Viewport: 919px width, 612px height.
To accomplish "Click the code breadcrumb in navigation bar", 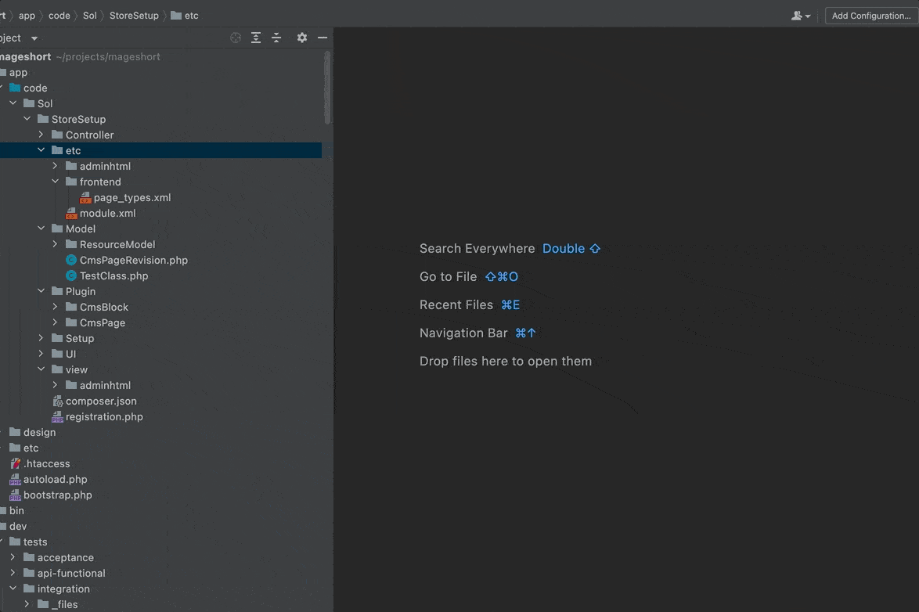I will pyautogui.click(x=59, y=16).
